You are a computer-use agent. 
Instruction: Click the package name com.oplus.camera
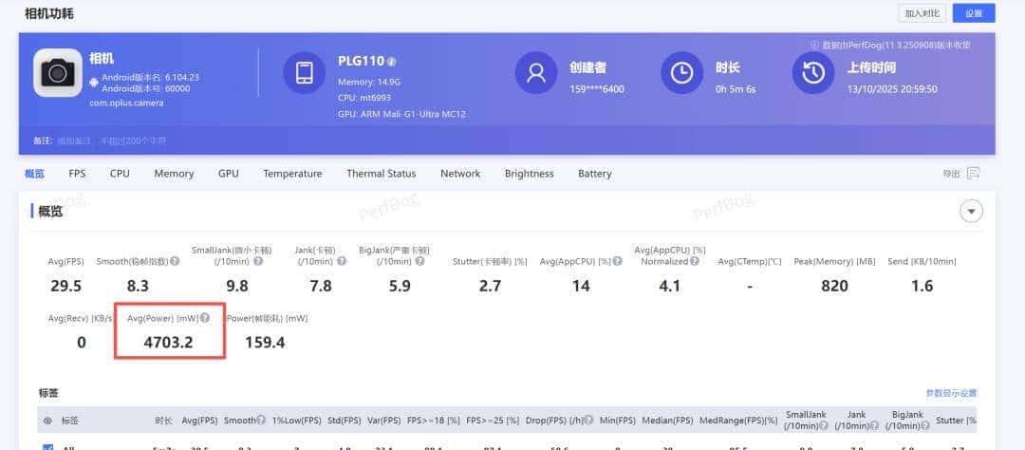click(127, 103)
